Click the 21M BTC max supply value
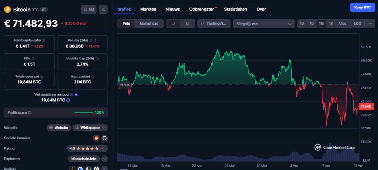 coord(82,82)
